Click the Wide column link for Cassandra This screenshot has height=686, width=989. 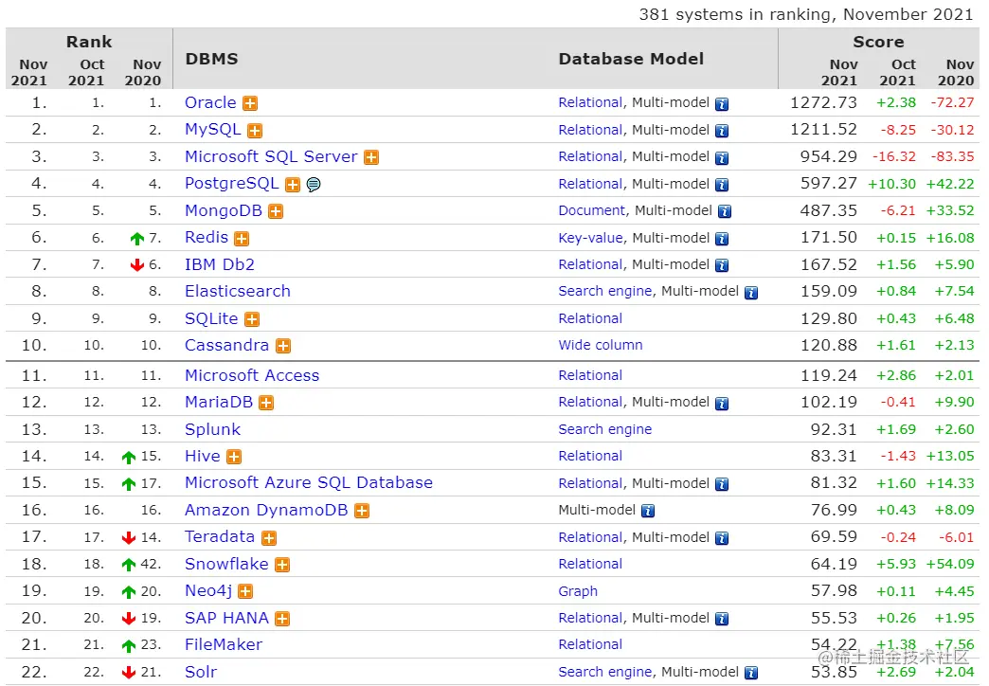601,345
